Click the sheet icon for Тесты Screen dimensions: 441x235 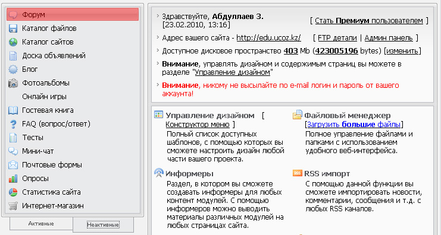click(13, 138)
